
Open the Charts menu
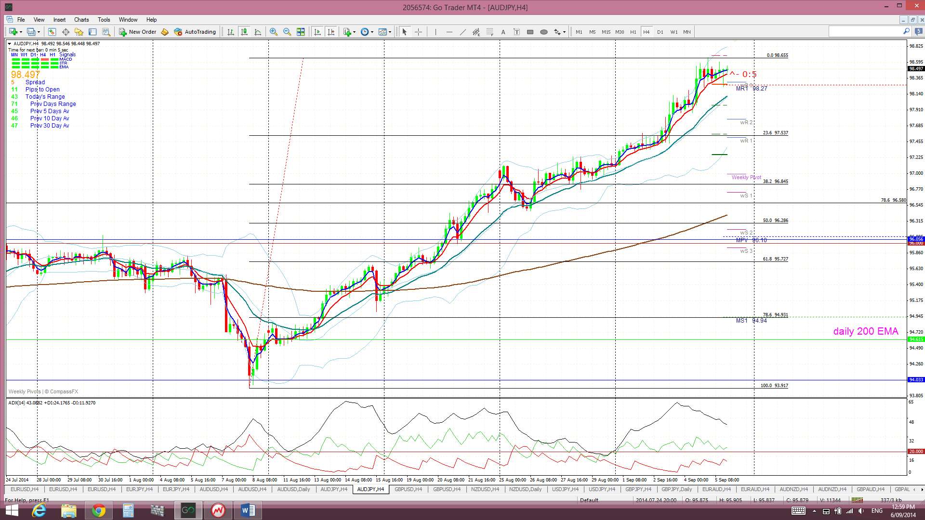pos(81,20)
